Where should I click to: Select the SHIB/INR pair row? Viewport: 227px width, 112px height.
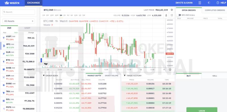pos(18,69)
